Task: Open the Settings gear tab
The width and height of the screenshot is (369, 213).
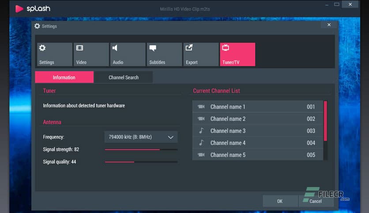Action: click(54, 55)
